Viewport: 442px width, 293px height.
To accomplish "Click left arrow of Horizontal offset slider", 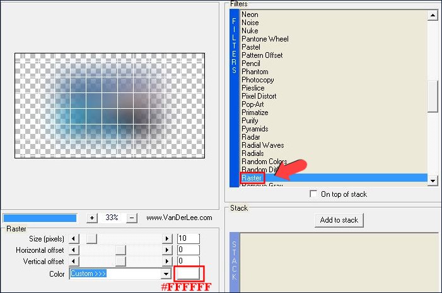I will coord(74,250).
